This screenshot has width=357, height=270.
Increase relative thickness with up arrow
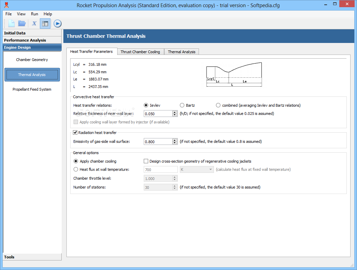coord(175,112)
